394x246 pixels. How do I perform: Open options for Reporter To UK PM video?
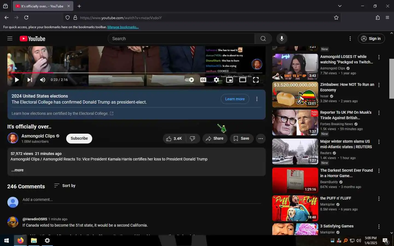coord(379,113)
